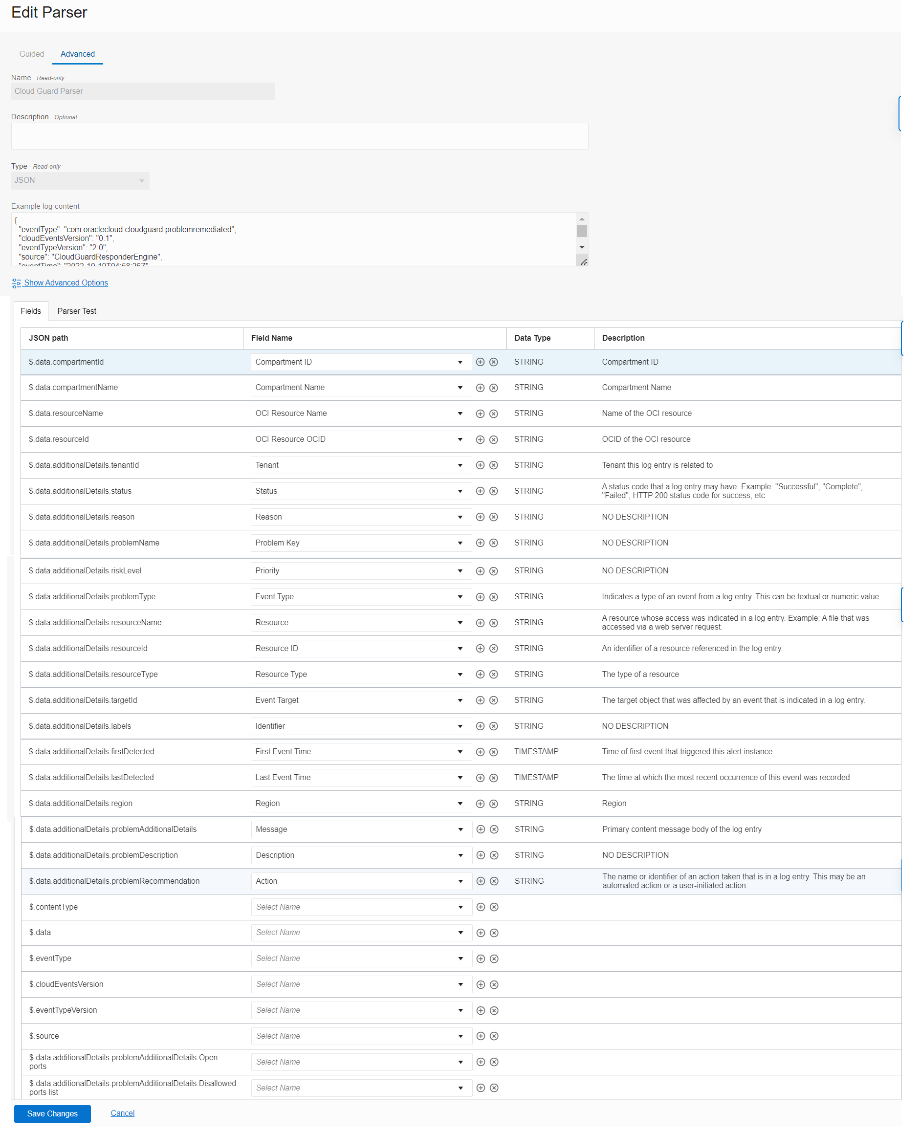Open the Select Name dropdown for $.source
The image size is (921, 1134).
pyautogui.click(x=460, y=1036)
